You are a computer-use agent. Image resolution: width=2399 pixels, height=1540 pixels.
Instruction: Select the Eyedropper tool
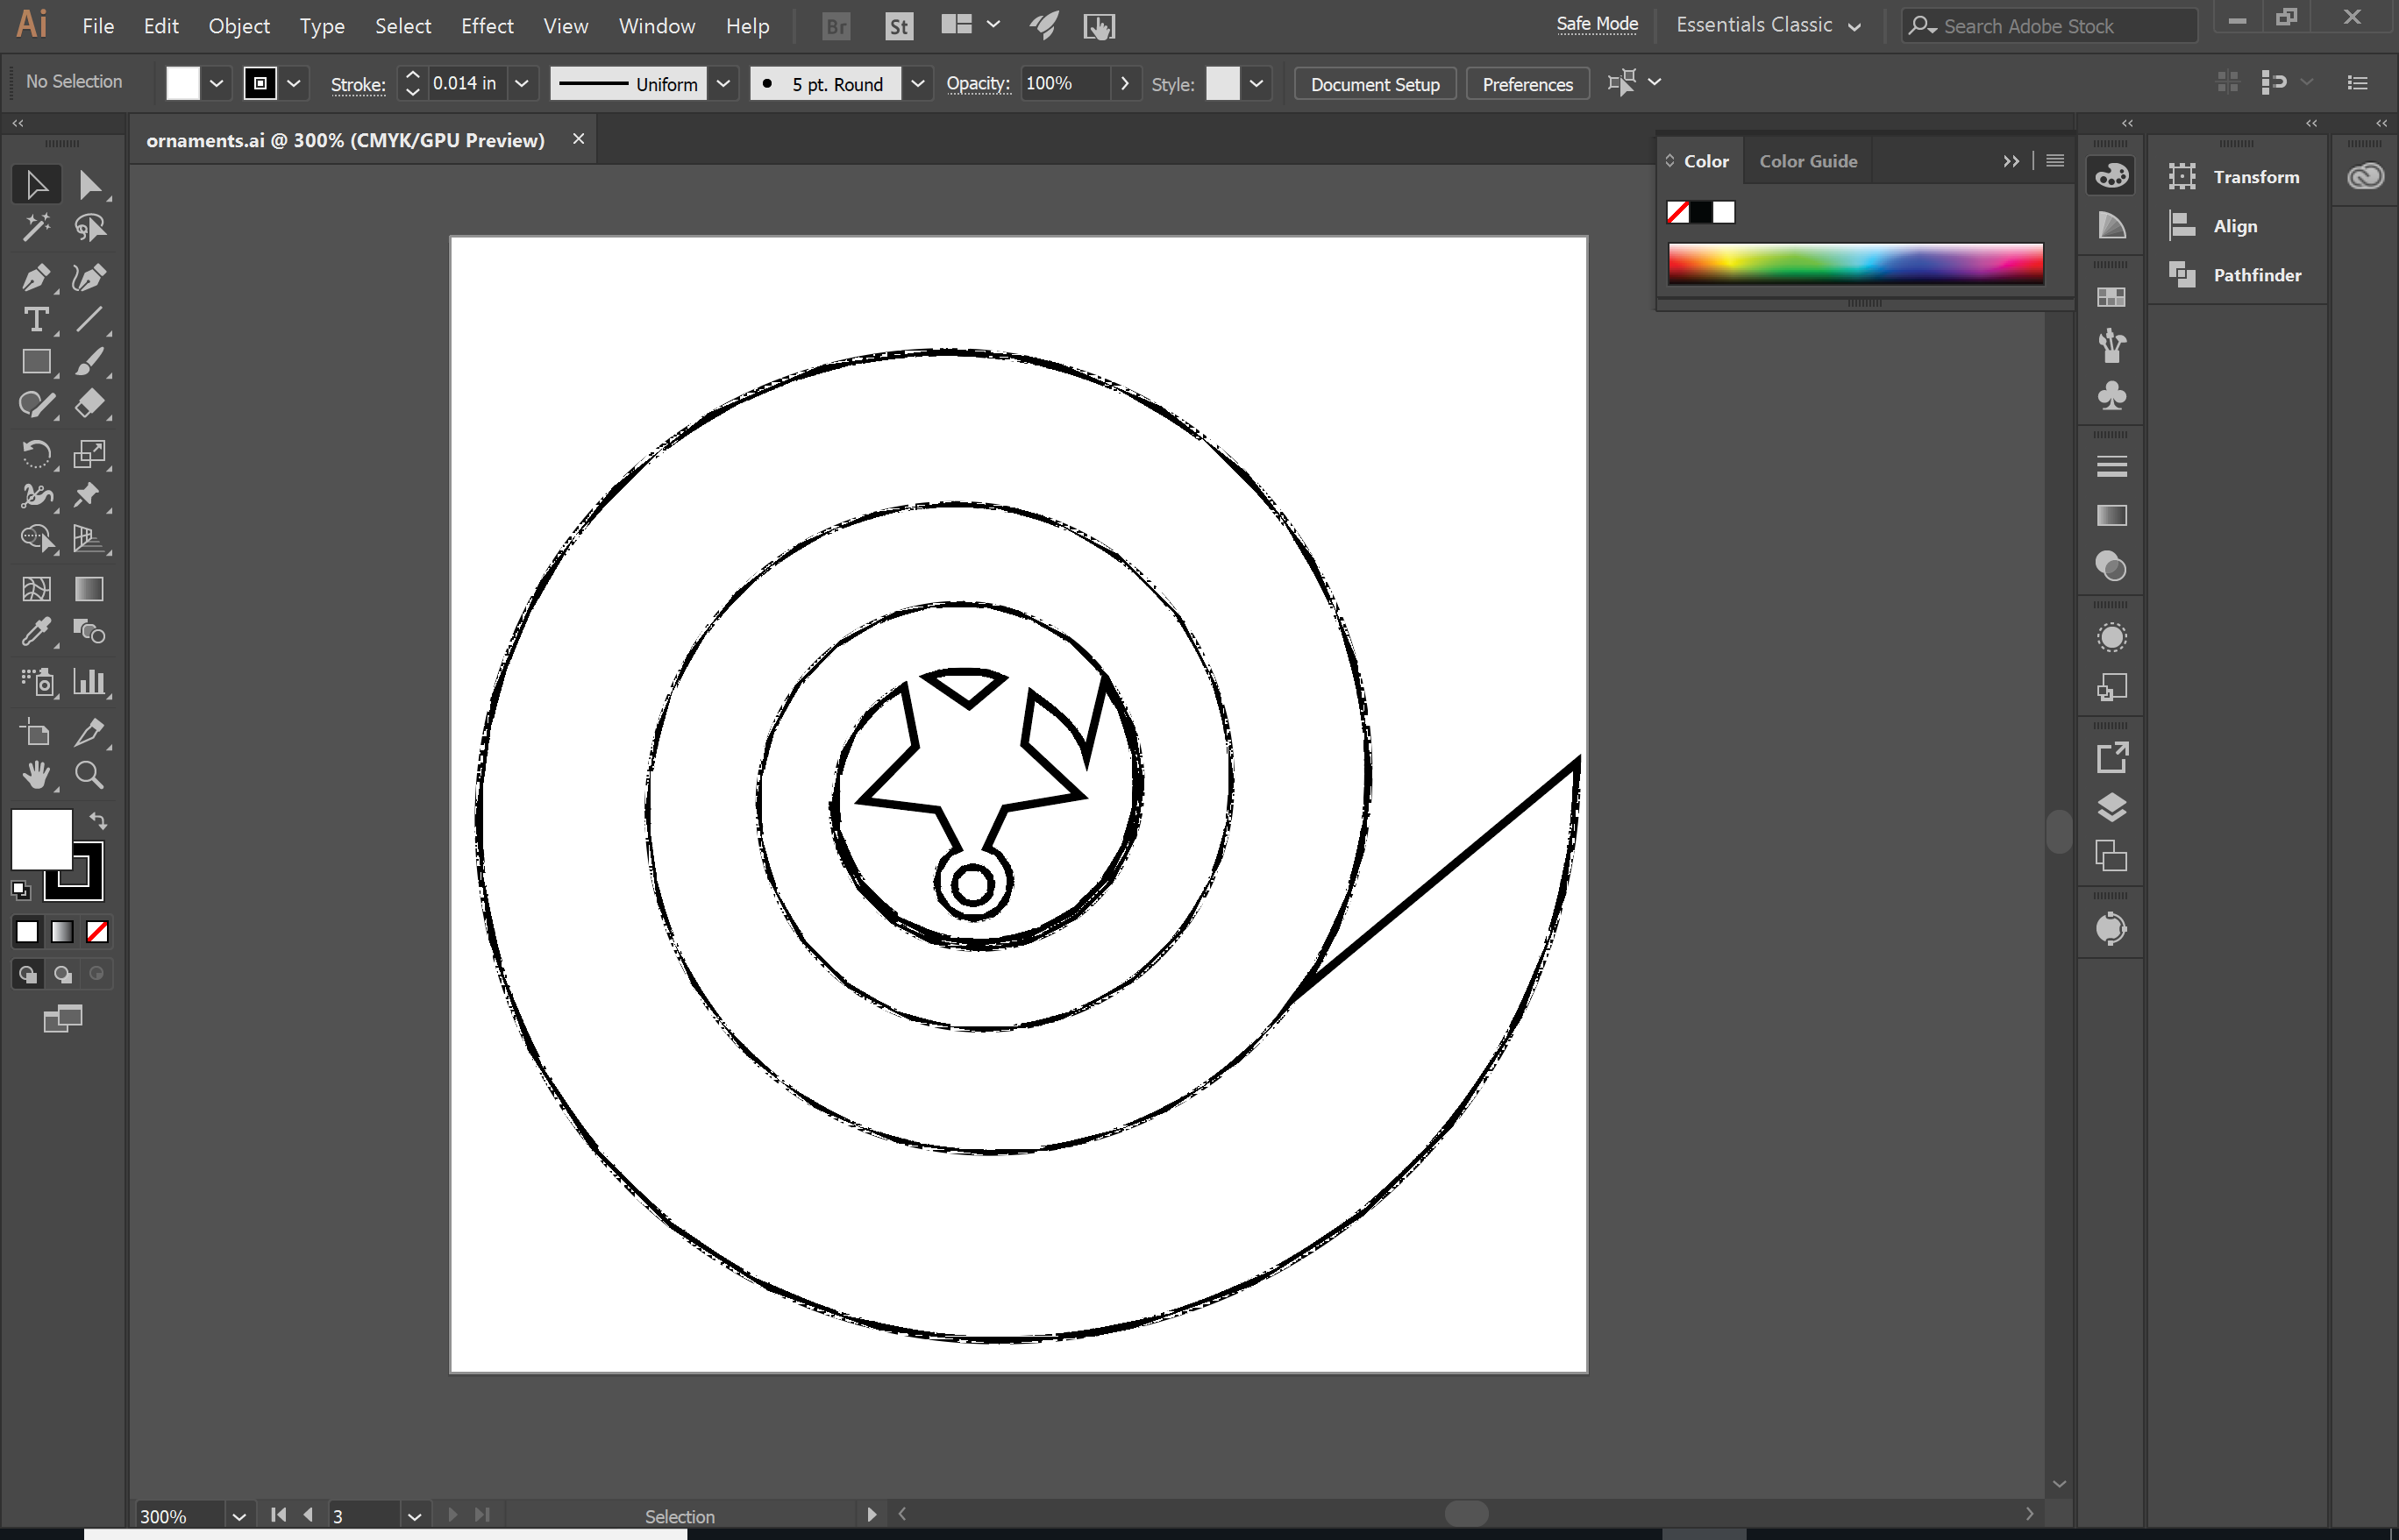[x=36, y=632]
